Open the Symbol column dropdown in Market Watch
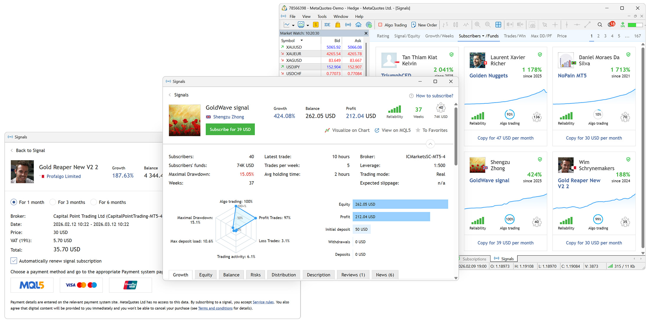This screenshot has width=648, height=324. (x=302, y=40)
